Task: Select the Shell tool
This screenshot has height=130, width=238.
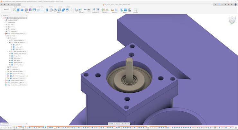Action: coord(59,10)
